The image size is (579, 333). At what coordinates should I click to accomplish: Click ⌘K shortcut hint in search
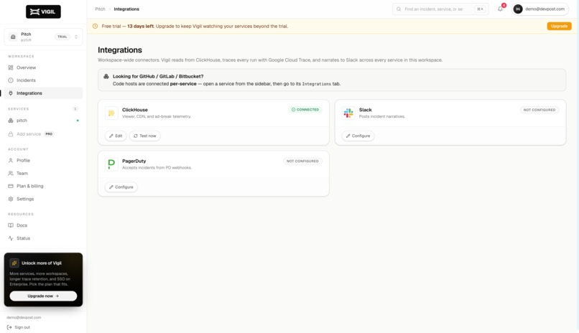coord(480,9)
